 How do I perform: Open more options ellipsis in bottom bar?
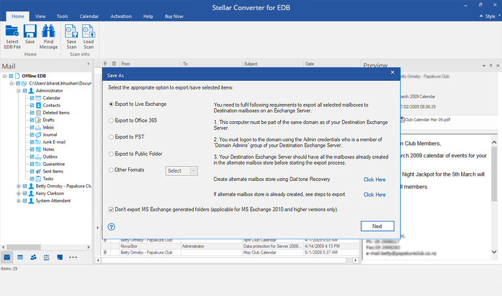pyautogui.click(x=73, y=257)
